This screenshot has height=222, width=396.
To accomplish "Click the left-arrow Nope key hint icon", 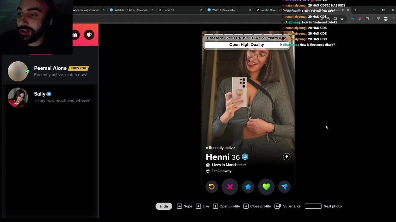I will tap(179, 206).
